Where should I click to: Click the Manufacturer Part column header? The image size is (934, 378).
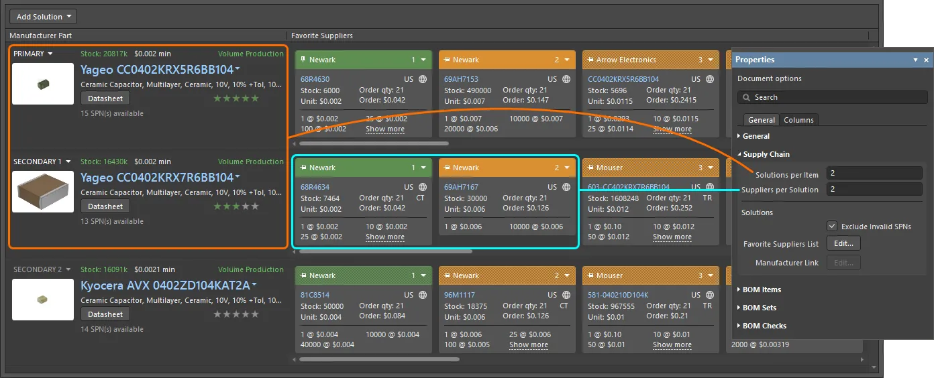click(x=41, y=36)
